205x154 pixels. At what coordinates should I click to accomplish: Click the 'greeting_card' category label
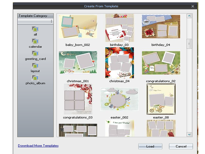35,59
